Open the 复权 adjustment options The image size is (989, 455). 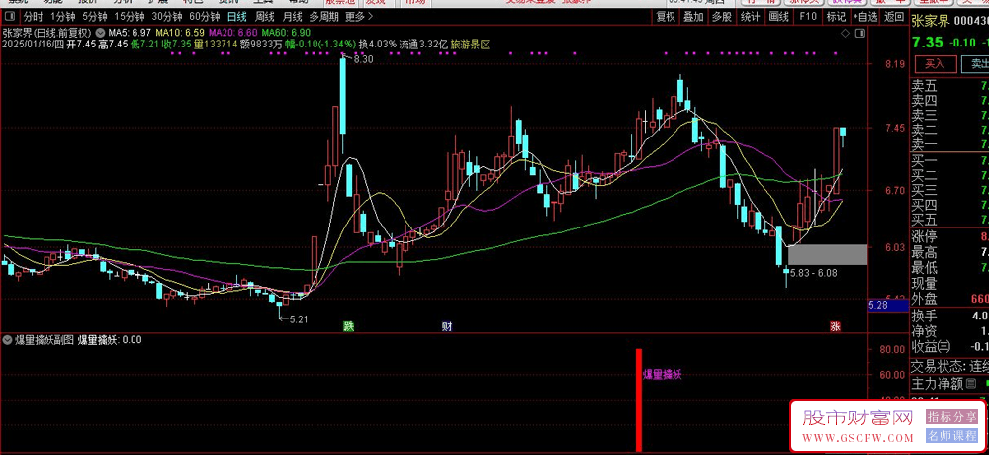(666, 17)
